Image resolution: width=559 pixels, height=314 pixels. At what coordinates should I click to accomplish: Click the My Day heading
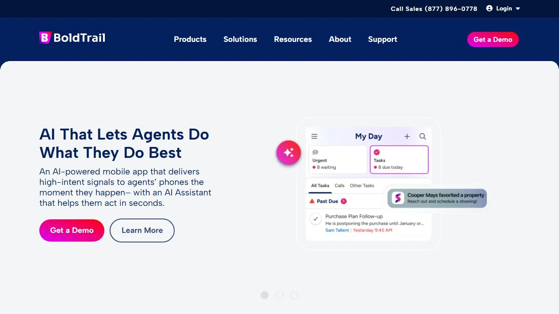coord(369,137)
